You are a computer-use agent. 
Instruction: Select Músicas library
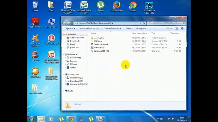click(x=72, y=64)
